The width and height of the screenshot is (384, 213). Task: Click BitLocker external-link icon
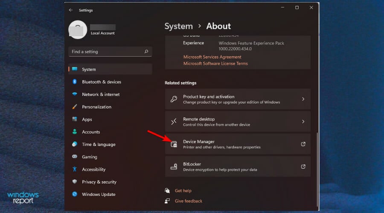(303, 167)
